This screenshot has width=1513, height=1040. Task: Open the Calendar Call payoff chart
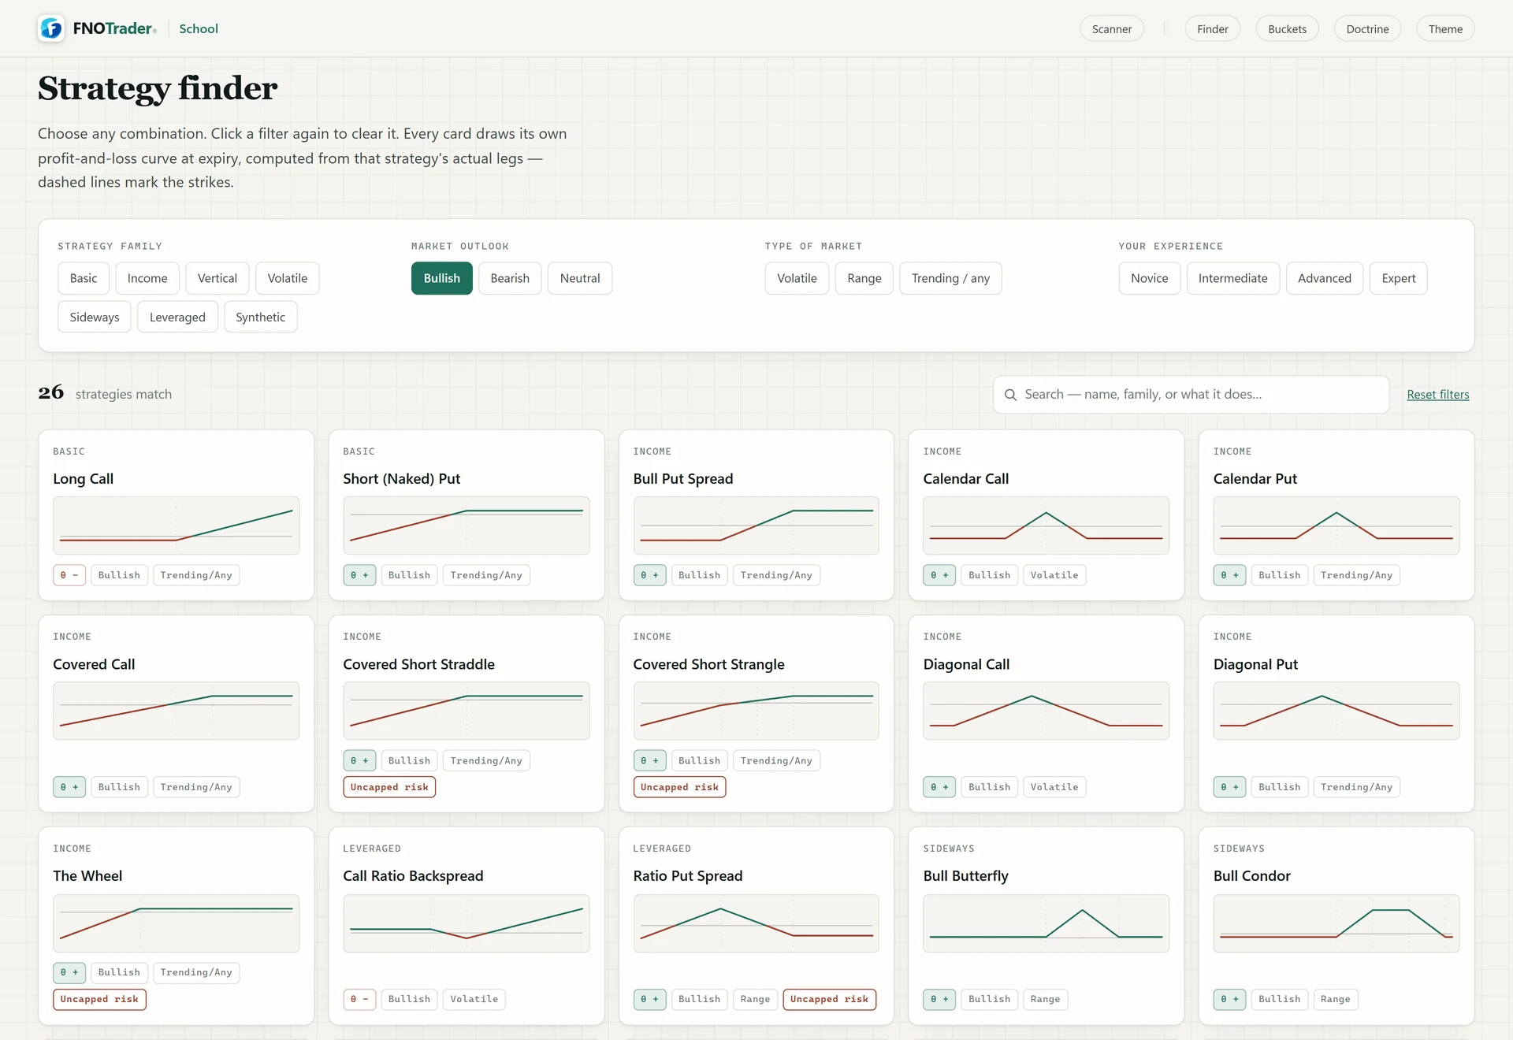1046,526
